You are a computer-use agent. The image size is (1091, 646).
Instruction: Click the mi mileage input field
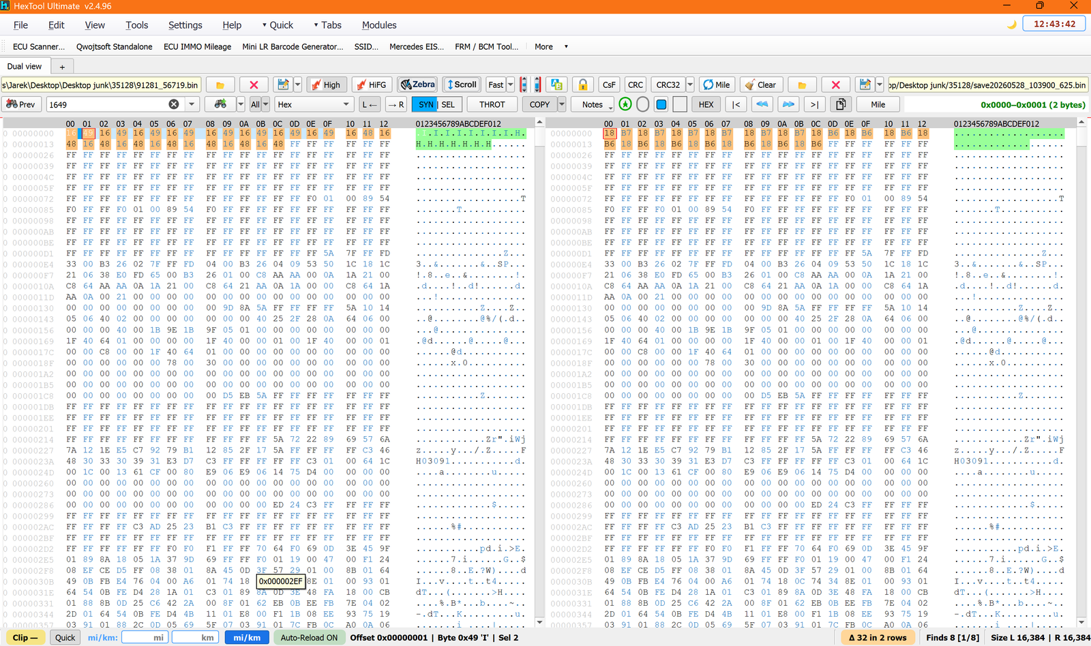[145, 638]
